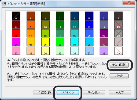Select slate purple palette swatch 14
Viewport: 137px width, 100px height.
[104, 24]
